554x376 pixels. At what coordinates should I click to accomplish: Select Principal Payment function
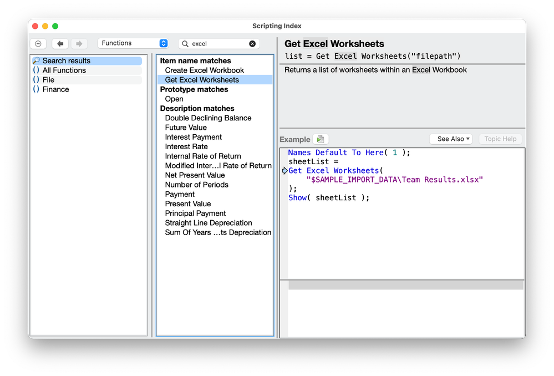[215, 214]
